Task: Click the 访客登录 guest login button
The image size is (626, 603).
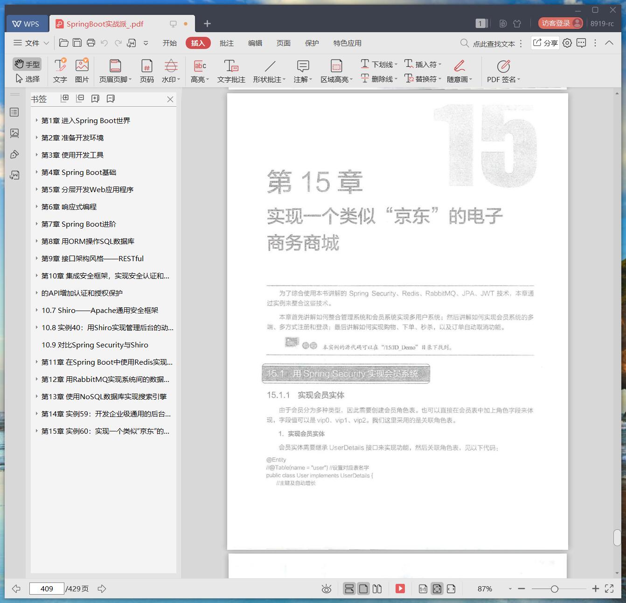Action: tap(561, 23)
